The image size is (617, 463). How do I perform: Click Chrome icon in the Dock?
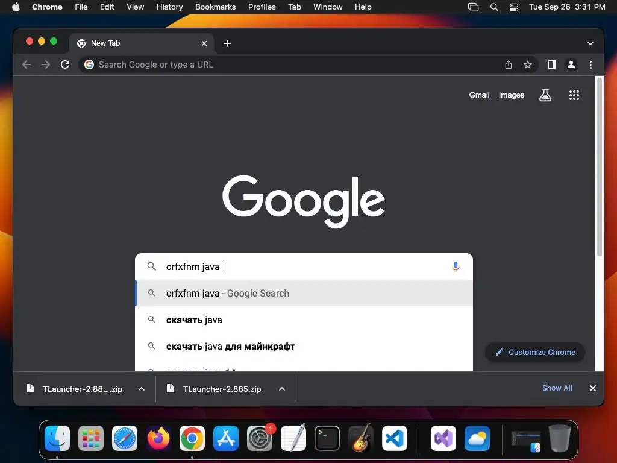point(192,438)
